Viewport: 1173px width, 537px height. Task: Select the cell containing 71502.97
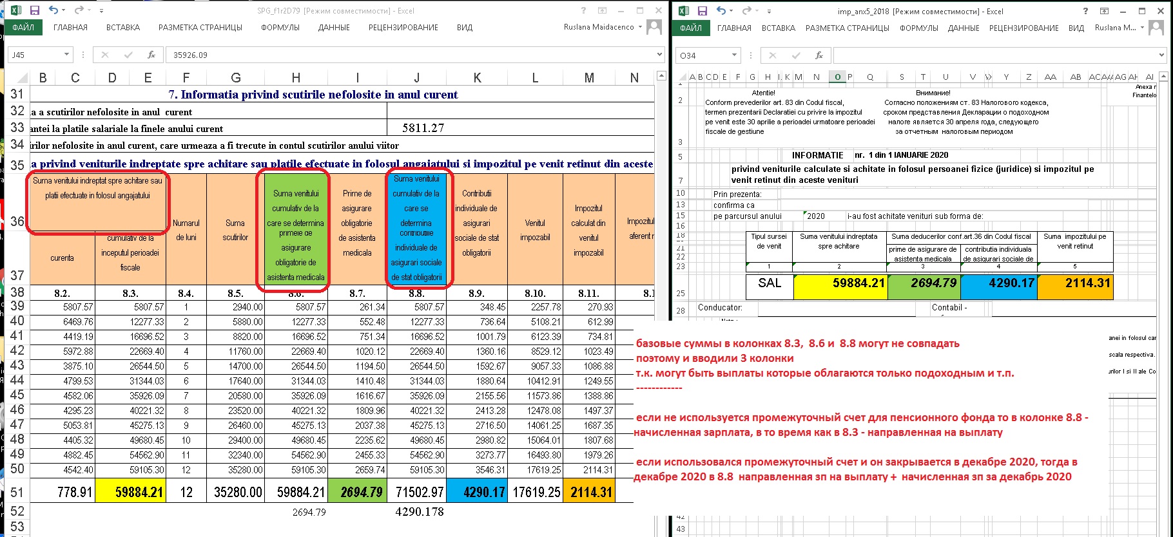point(416,492)
